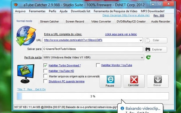Image resolution: width=181 pixels, height=113 pixels.
Task: Enable the Habilitar YouTube HD checkbox
Action: click(x=45, y=71)
